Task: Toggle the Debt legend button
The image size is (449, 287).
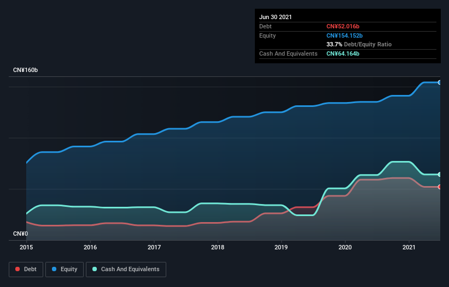Action: pos(26,270)
